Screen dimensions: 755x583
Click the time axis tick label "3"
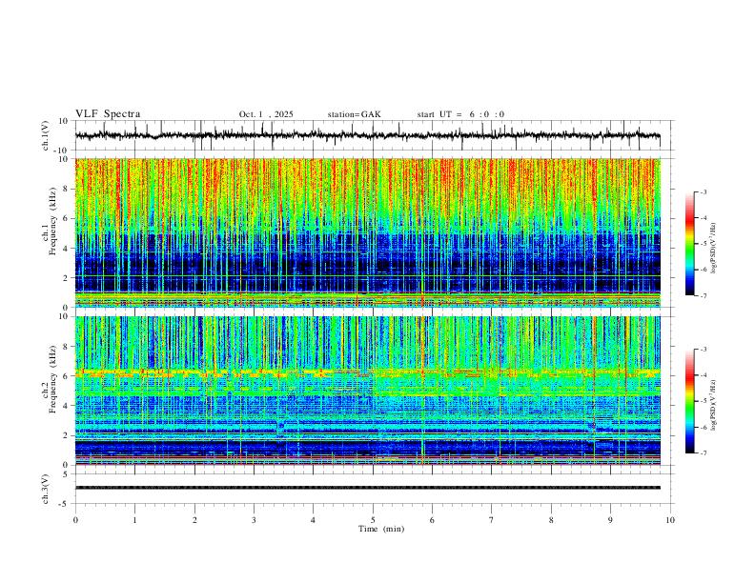point(254,520)
